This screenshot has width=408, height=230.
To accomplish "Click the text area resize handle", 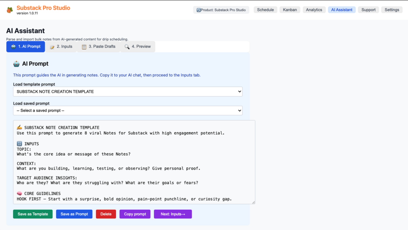I will pos(253,202).
